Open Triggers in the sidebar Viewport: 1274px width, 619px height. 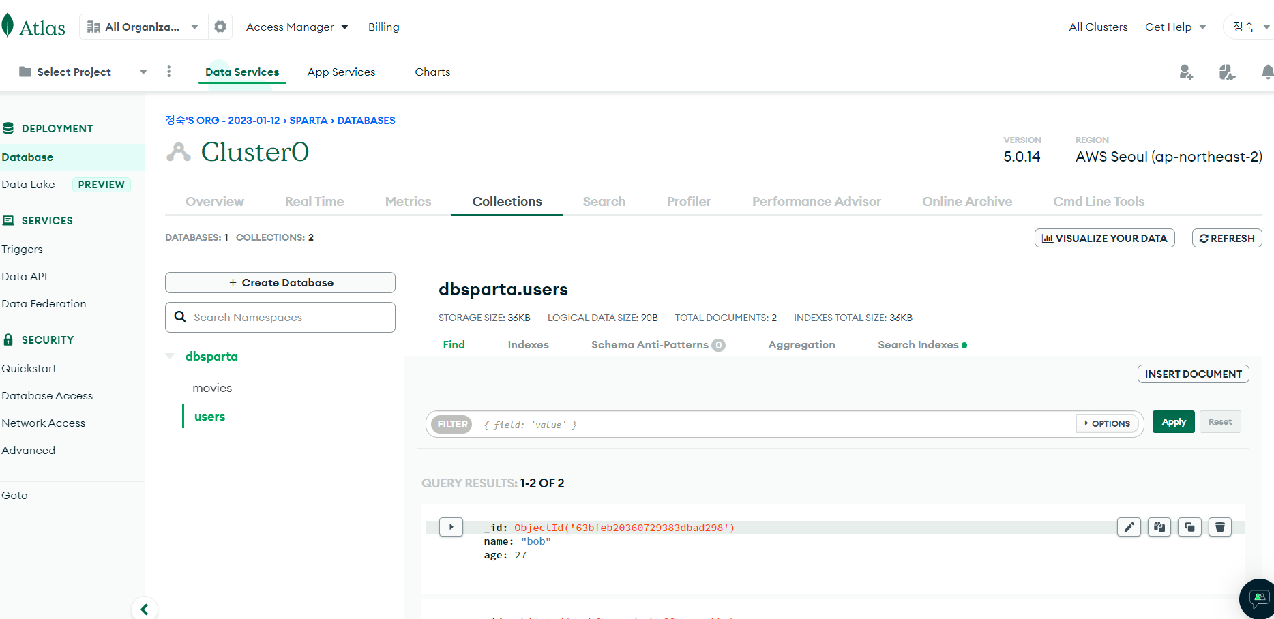click(x=22, y=249)
